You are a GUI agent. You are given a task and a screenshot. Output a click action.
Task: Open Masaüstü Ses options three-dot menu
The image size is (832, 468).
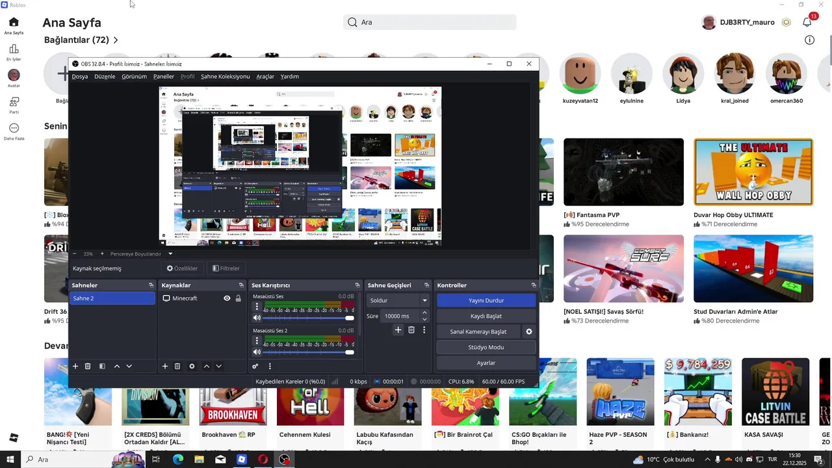tap(257, 306)
